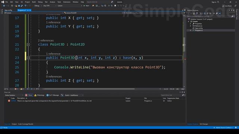Click the Navigate Backward toolbar icon
239x134 pixels.
(x=4, y=6)
